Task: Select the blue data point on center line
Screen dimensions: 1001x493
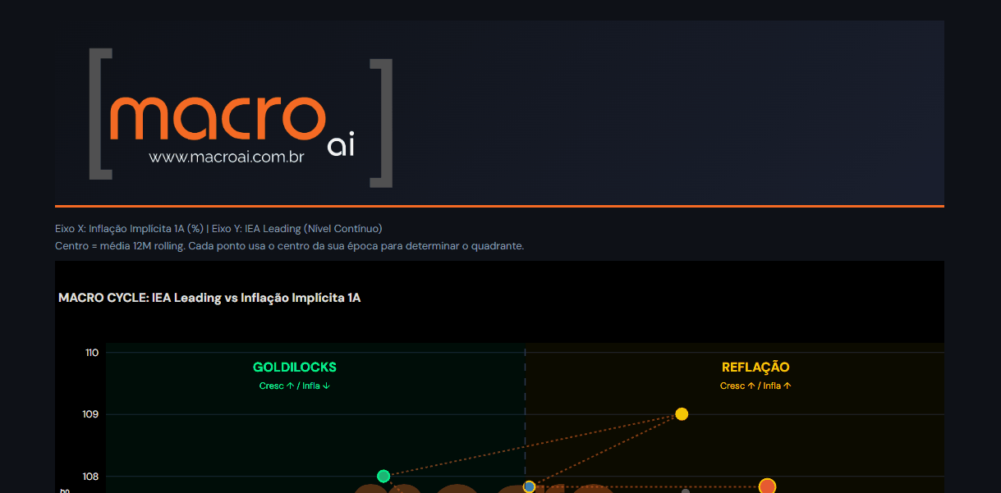Action: pos(530,486)
